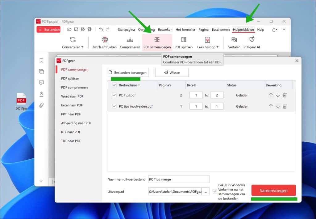Open the PDFgear AI tool
316x219 pixels.
(252, 43)
